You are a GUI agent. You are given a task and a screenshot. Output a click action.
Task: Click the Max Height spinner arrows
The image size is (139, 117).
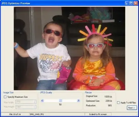click(x=35, y=107)
